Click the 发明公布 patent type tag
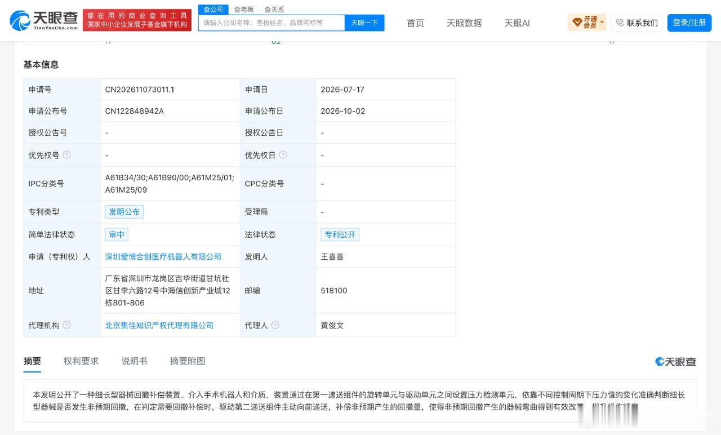Screen dimensions: 721x435 124,212
